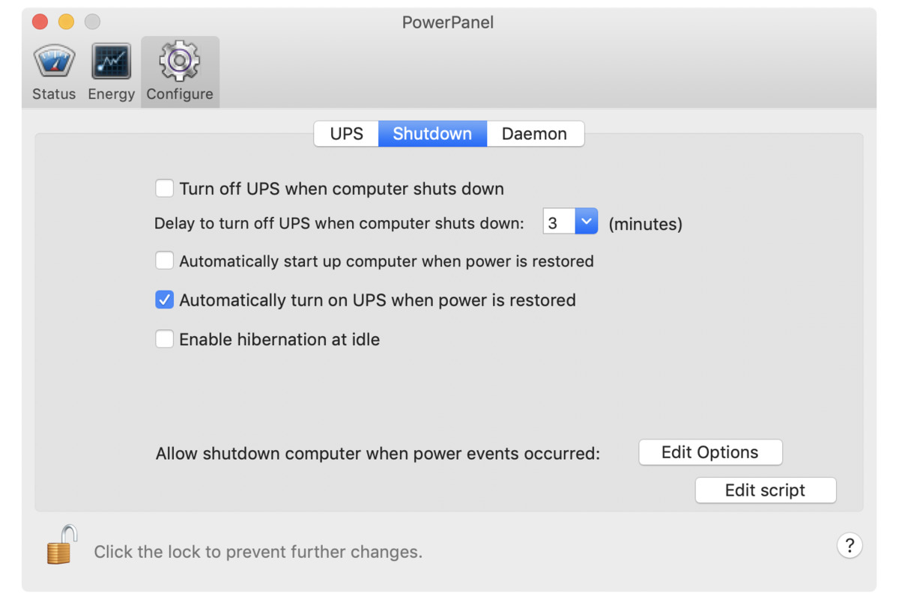Click the Energy toolbar label
Screen dimensions: 899x599
point(111,94)
